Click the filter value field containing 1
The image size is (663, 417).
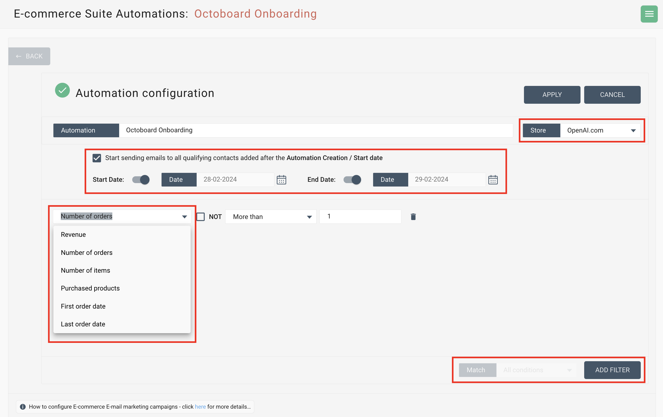click(360, 216)
